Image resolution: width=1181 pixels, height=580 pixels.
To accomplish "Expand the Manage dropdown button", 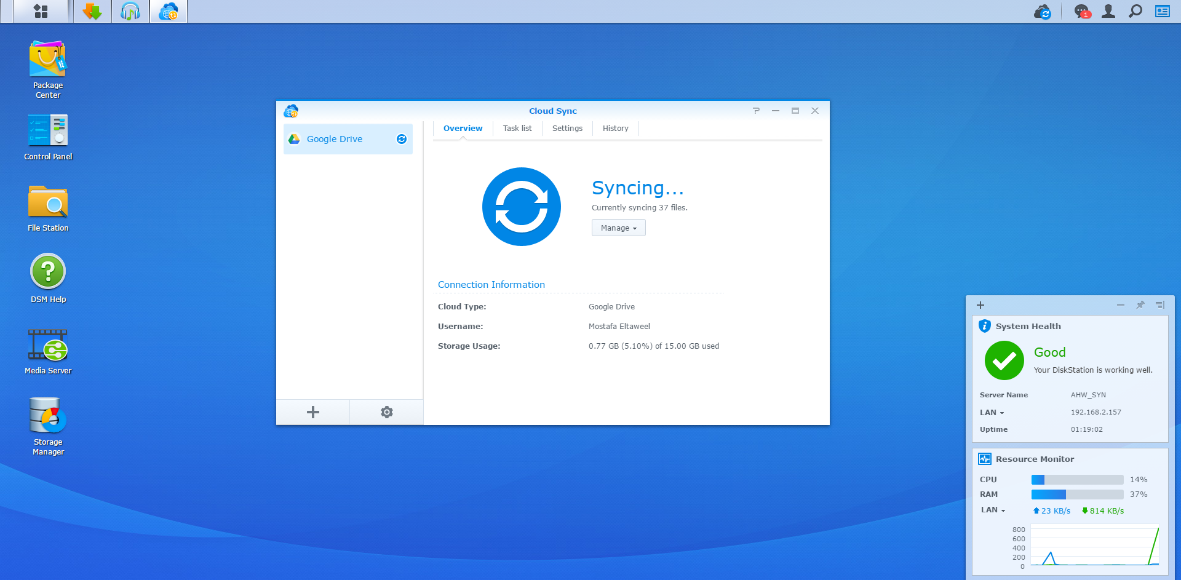I will click(x=619, y=228).
